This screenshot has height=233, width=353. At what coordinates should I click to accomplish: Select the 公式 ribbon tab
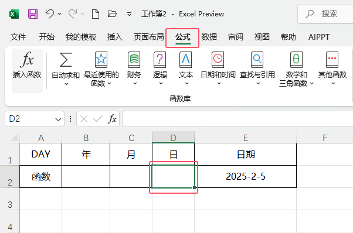click(183, 37)
